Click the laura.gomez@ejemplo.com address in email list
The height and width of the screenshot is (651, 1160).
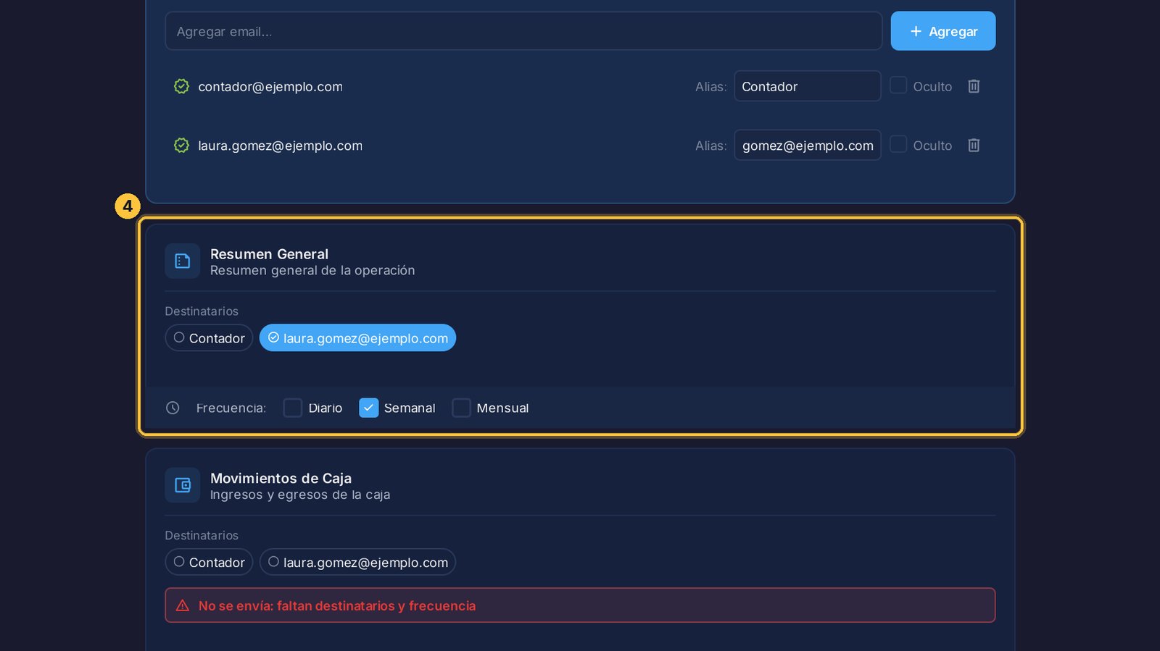(280, 146)
